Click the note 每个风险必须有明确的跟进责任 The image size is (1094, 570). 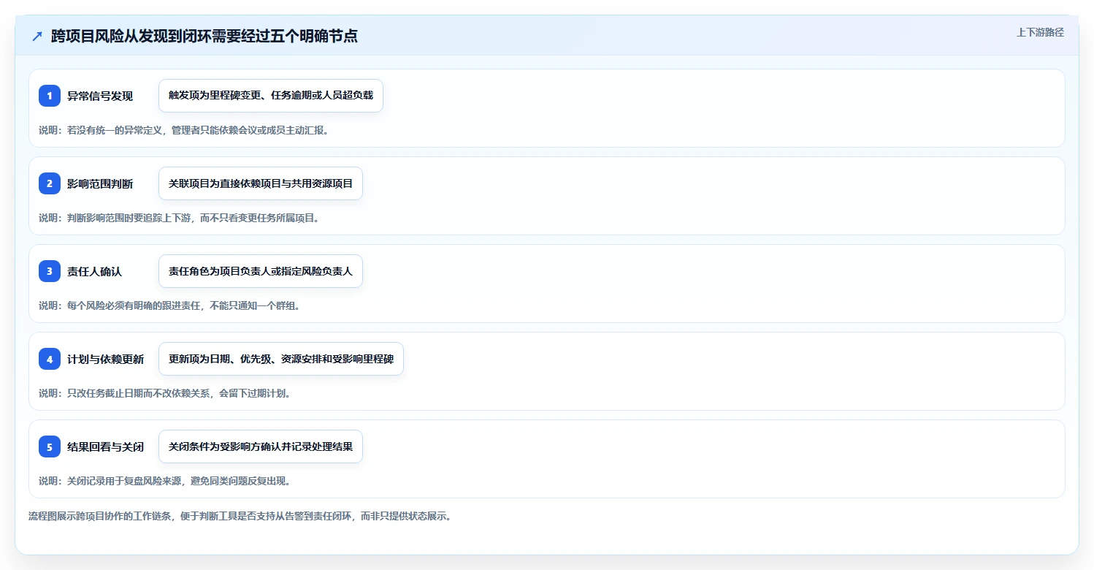point(169,305)
